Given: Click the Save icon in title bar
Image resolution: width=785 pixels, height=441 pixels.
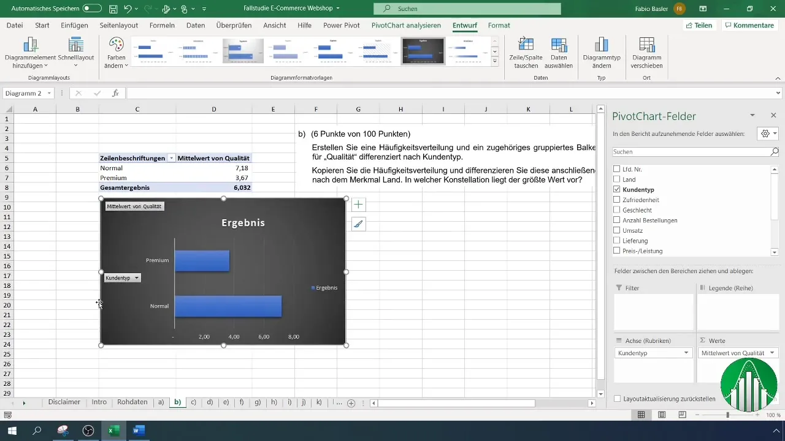Looking at the screenshot, I should [113, 9].
